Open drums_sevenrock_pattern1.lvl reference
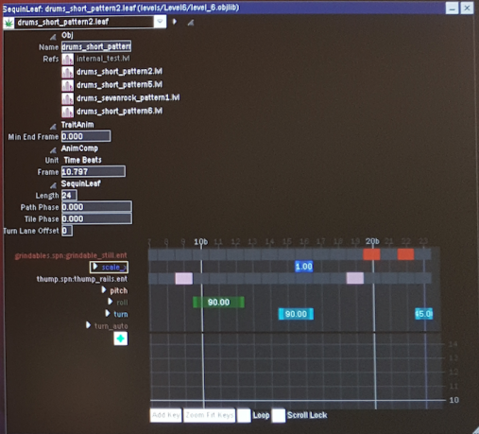The image size is (479, 434). pyautogui.click(x=128, y=98)
